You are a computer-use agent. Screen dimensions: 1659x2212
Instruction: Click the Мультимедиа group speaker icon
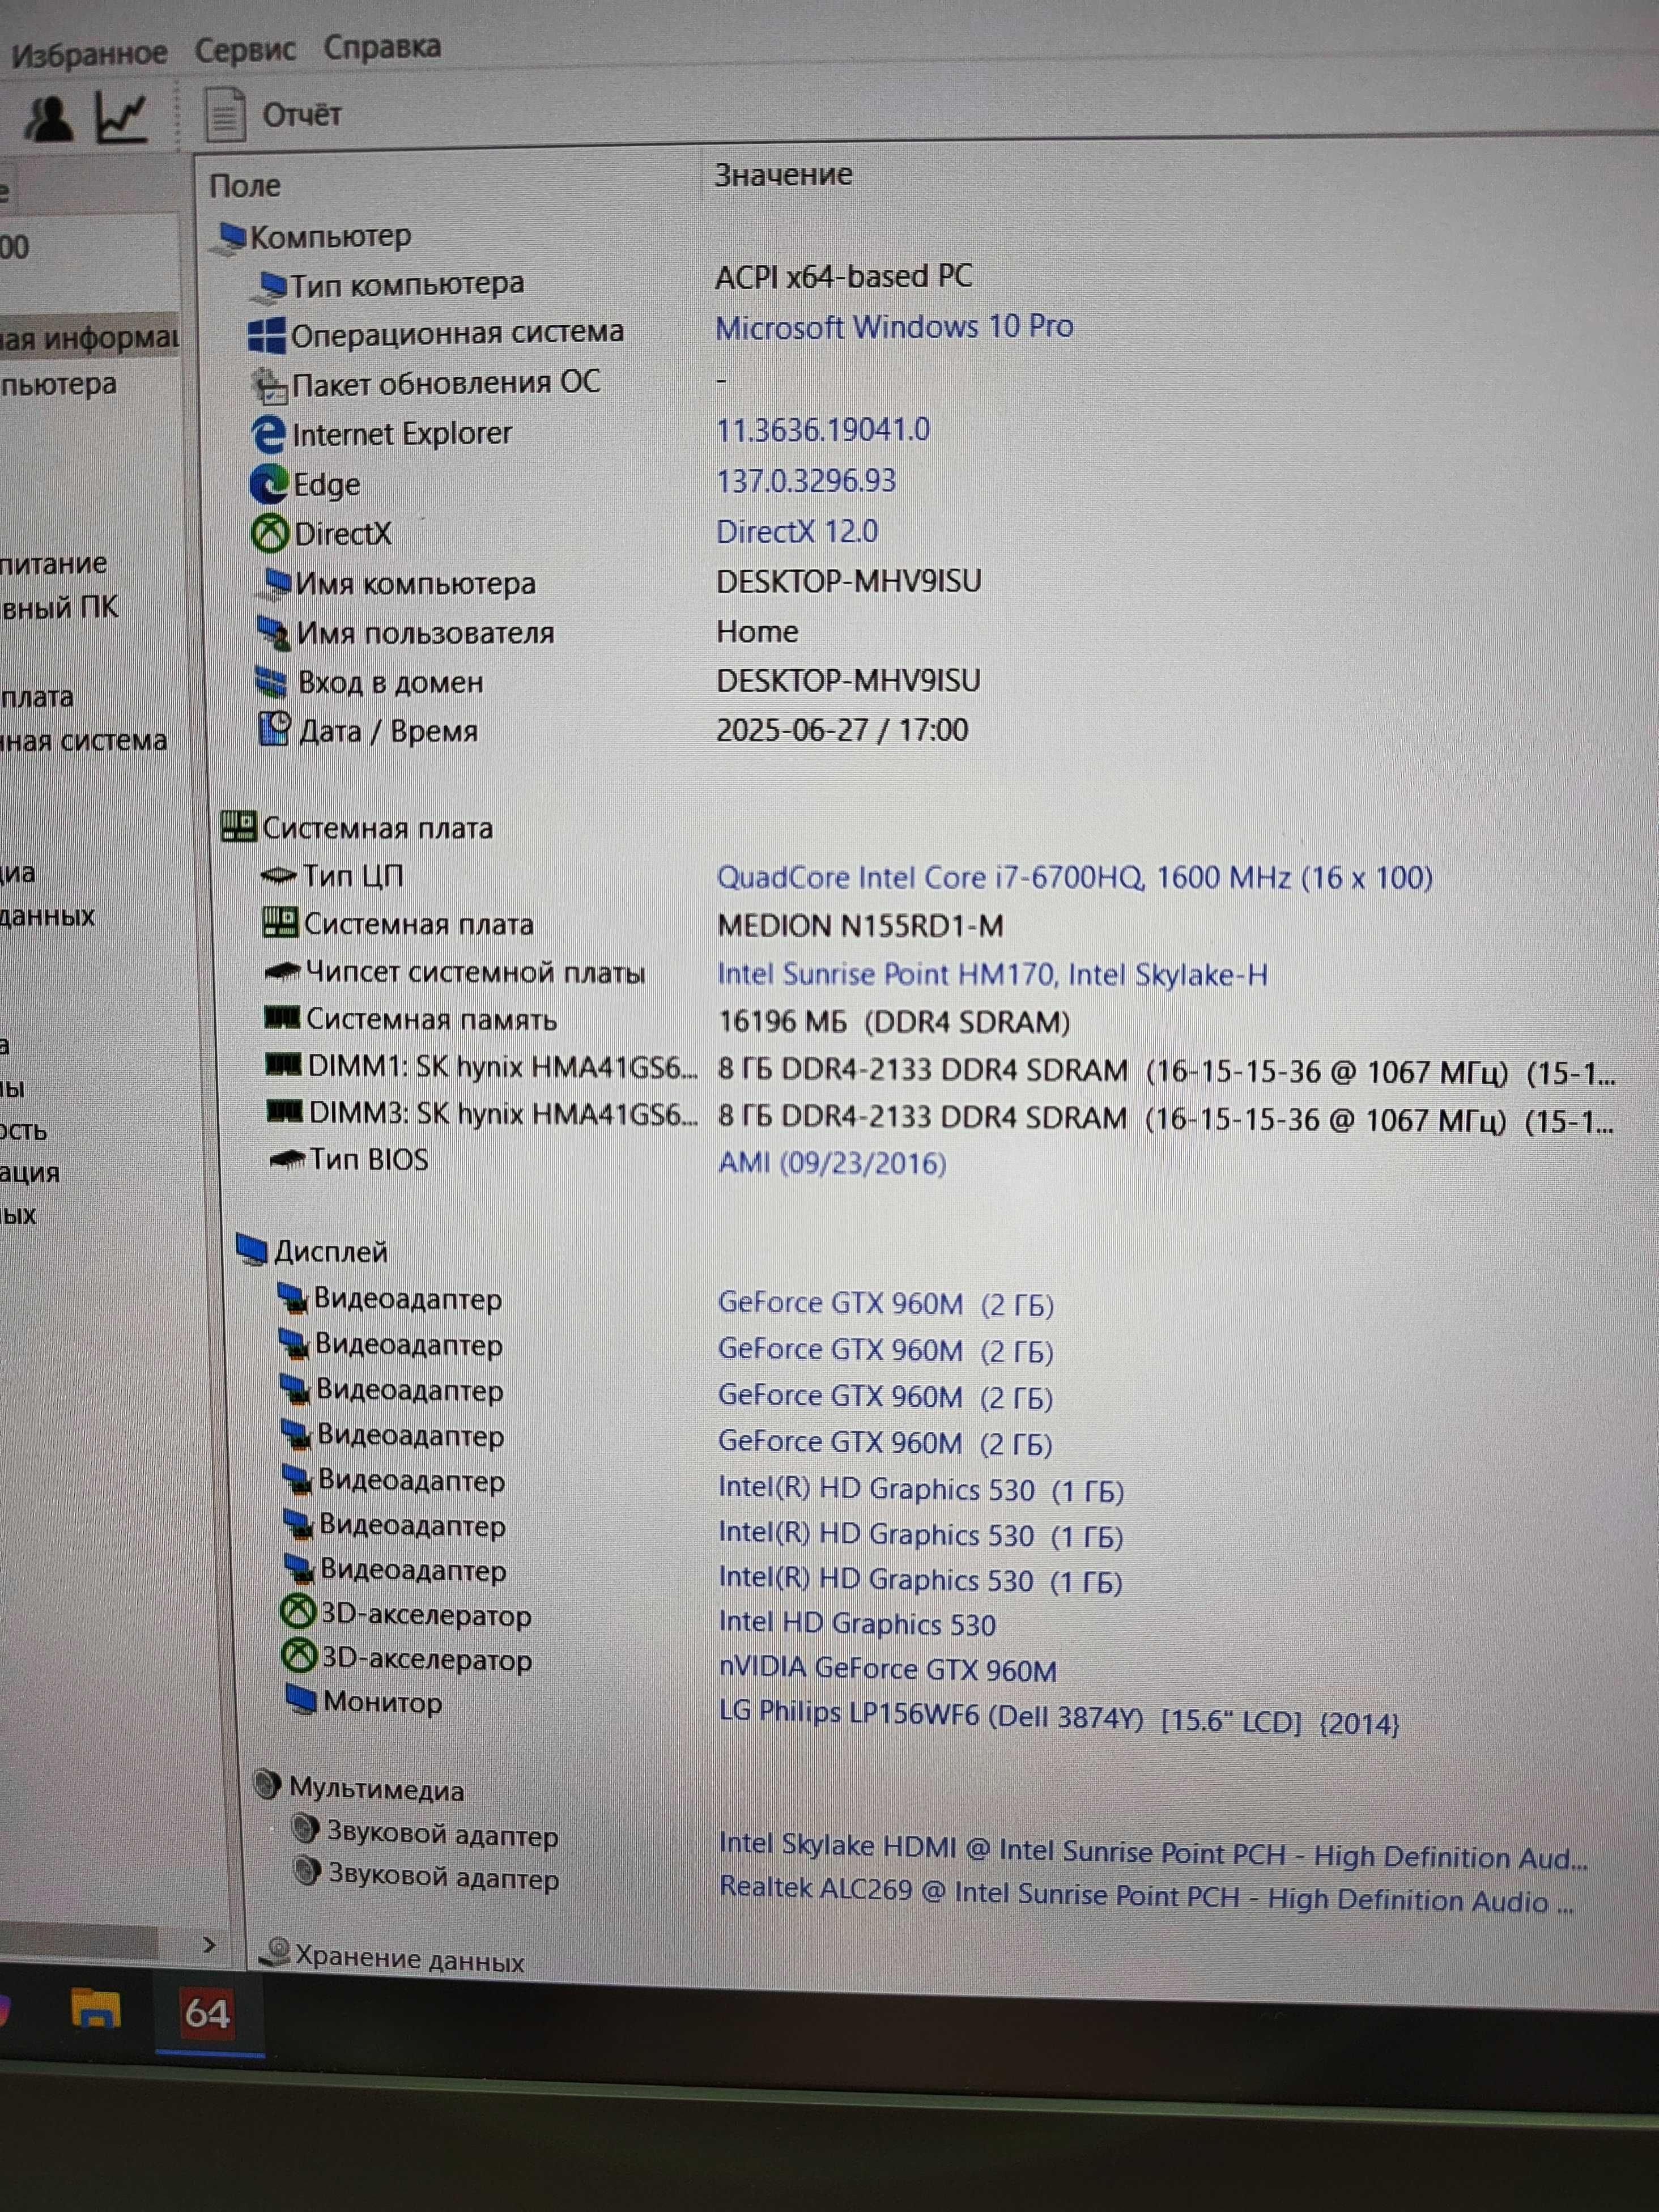tap(267, 1784)
